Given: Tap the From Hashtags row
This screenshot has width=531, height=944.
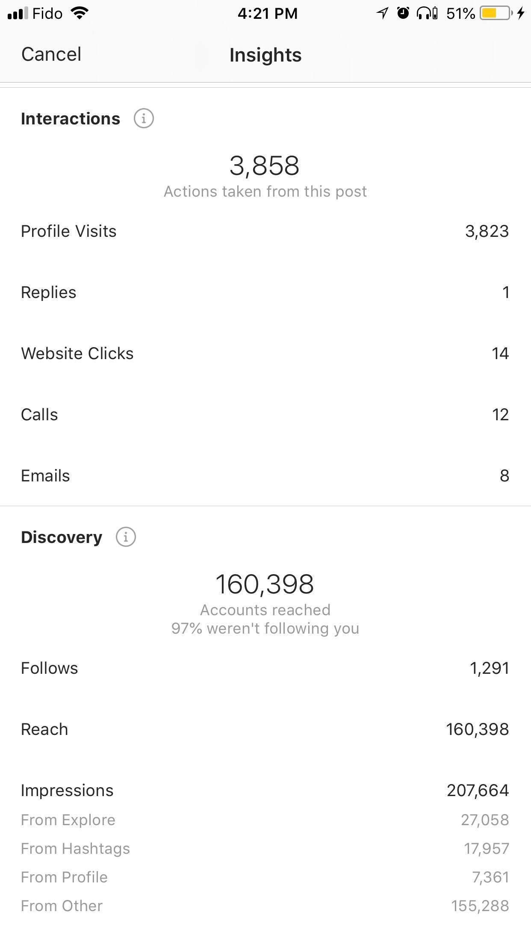Looking at the screenshot, I should (x=265, y=849).
